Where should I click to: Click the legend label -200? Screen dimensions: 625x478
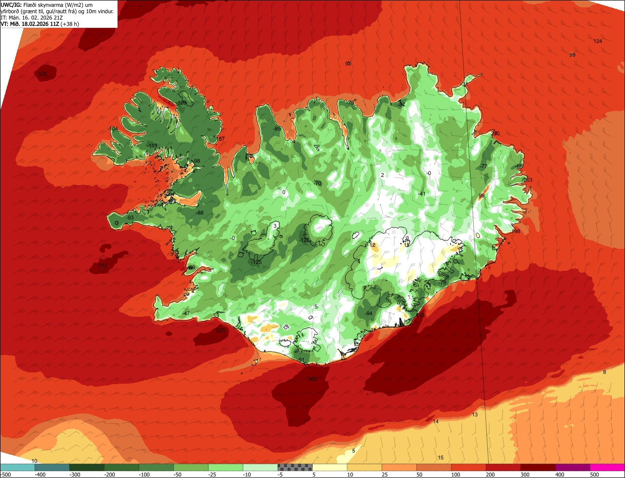point(109,475)
